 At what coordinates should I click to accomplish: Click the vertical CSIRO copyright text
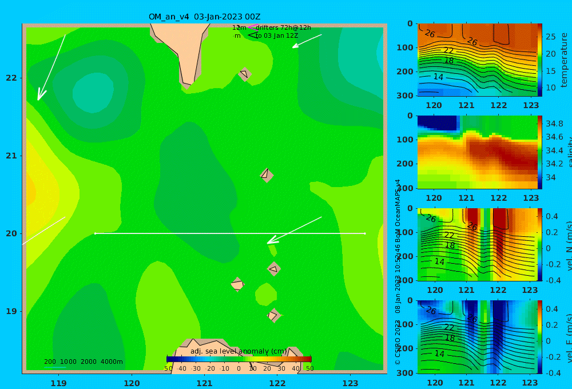tap(398, 272)
